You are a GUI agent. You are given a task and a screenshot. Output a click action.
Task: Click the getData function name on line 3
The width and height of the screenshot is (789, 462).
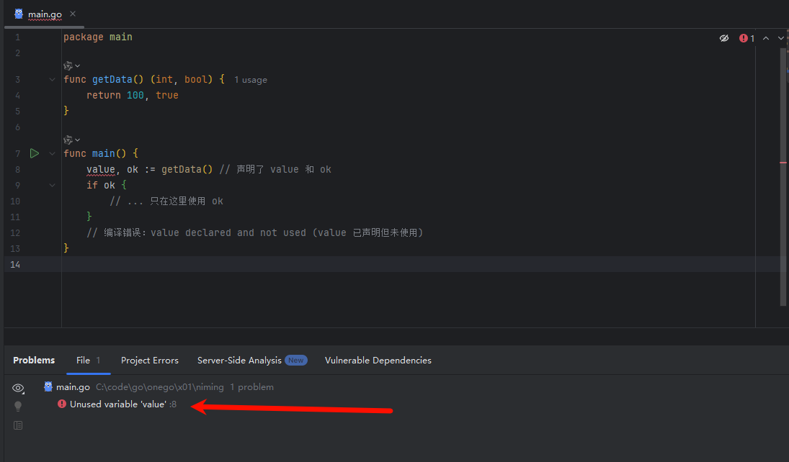pyautogui.click(x=112, y=79)
